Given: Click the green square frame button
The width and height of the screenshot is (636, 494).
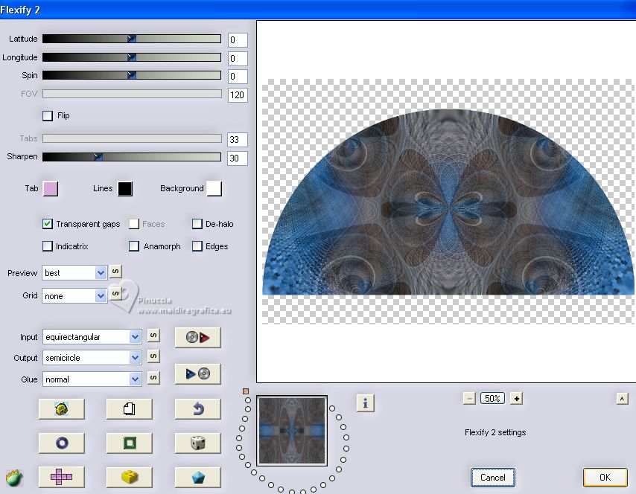Looking at the screenshot, I should [130, 443].
